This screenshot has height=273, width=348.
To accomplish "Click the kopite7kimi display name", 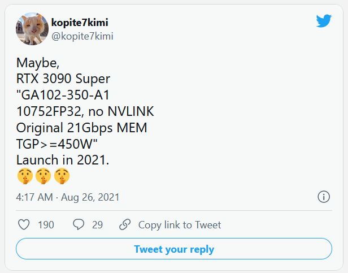I will 80,22.
